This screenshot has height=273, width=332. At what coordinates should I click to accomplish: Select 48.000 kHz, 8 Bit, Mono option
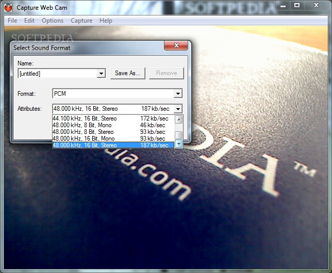113,125
